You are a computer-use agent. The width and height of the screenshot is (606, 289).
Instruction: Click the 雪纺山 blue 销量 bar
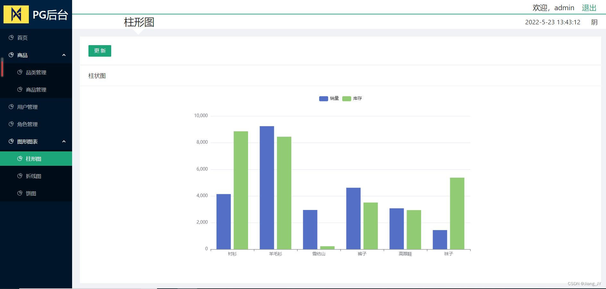coord(310,229)
